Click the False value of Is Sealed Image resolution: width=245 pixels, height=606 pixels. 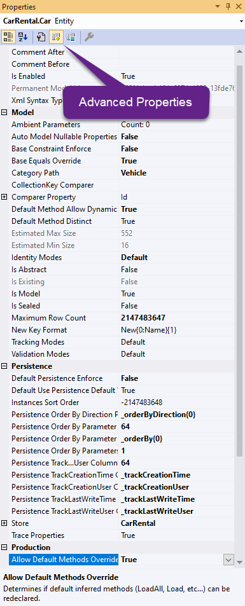tap(129, 306)
